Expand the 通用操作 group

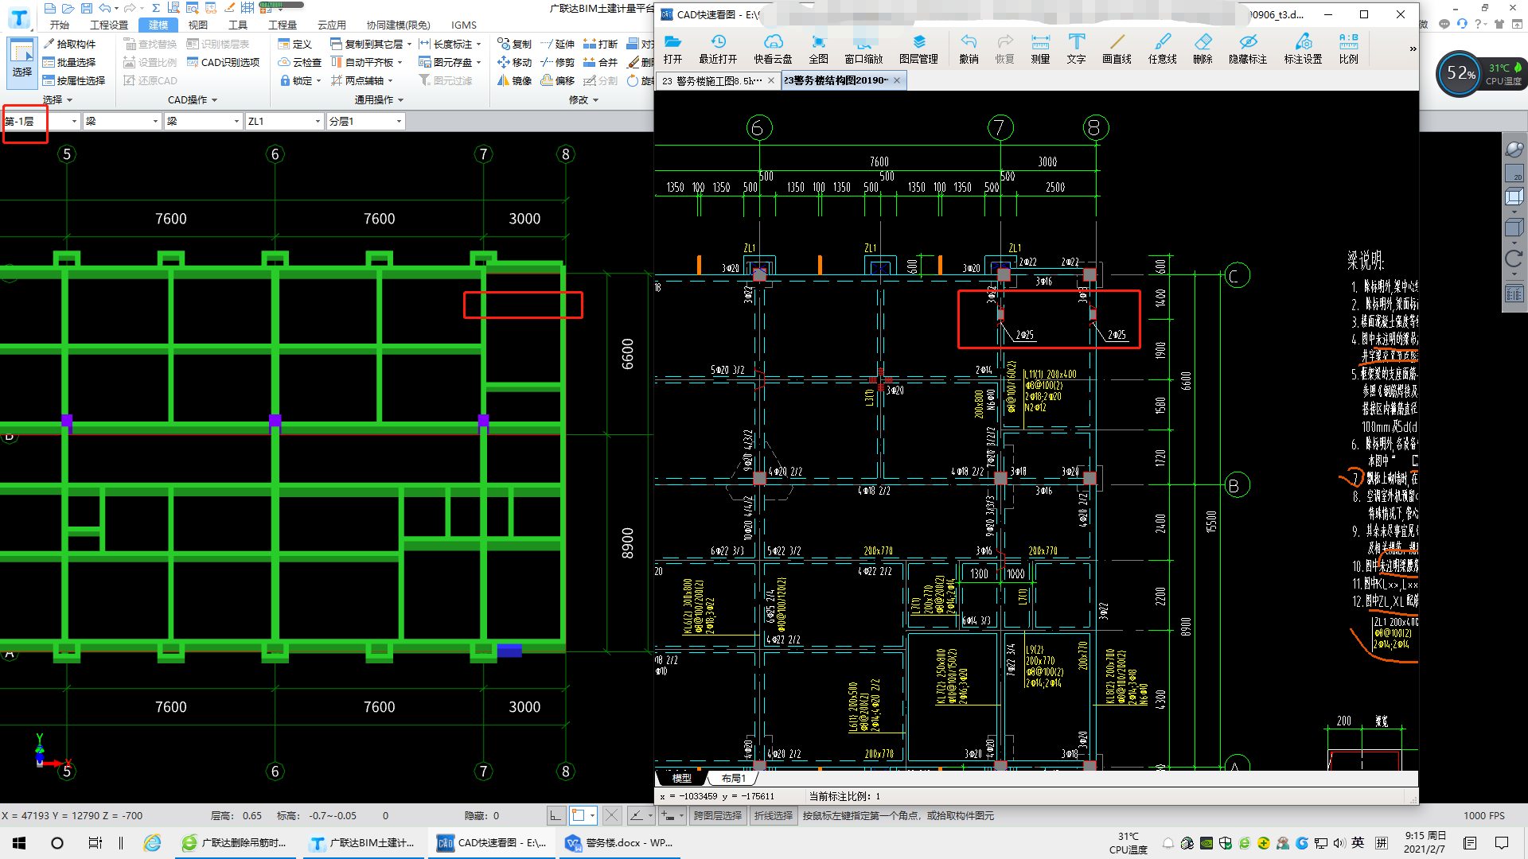(x=379, y=99)
